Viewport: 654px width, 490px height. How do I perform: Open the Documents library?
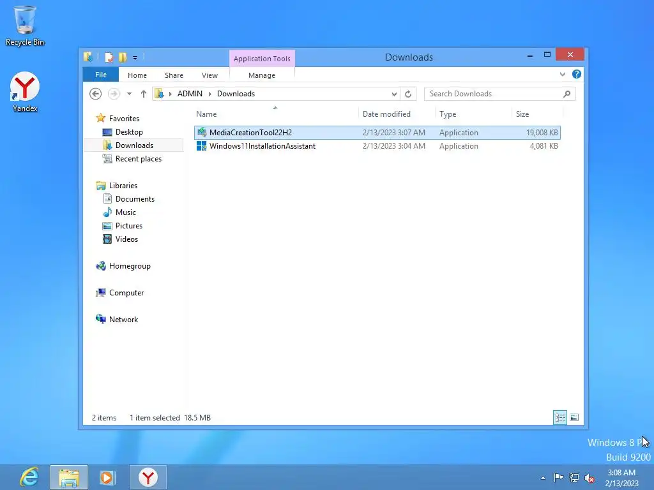[135, 199]
